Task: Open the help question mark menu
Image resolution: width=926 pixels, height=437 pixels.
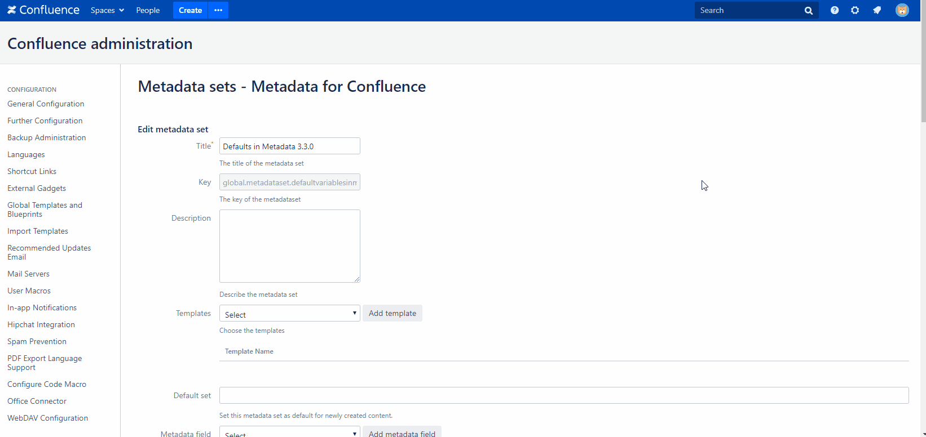Action: pos(835,10)
